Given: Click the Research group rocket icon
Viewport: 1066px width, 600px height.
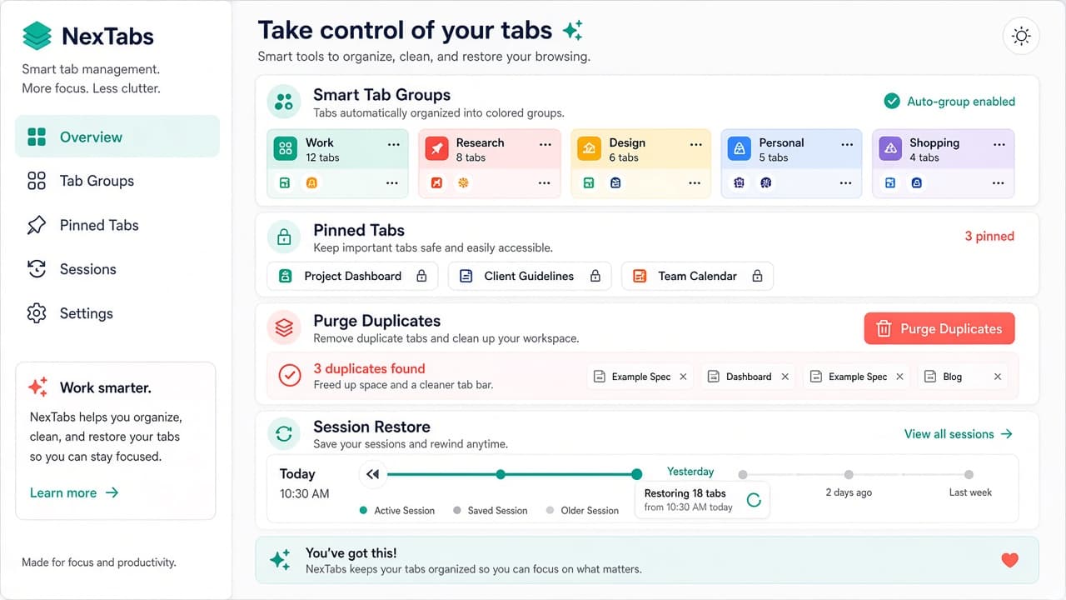Looking at the screenshot, I should click(437, 148).
